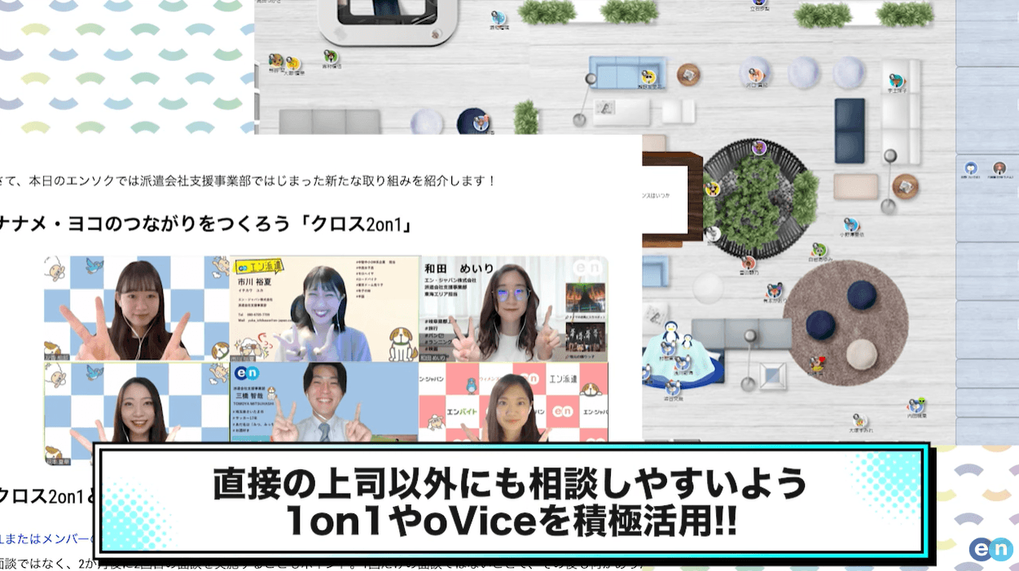The image size is (1019, 571).
Task: Open the 市川 裕夏 video call photo
Action: tap(324, 309)
